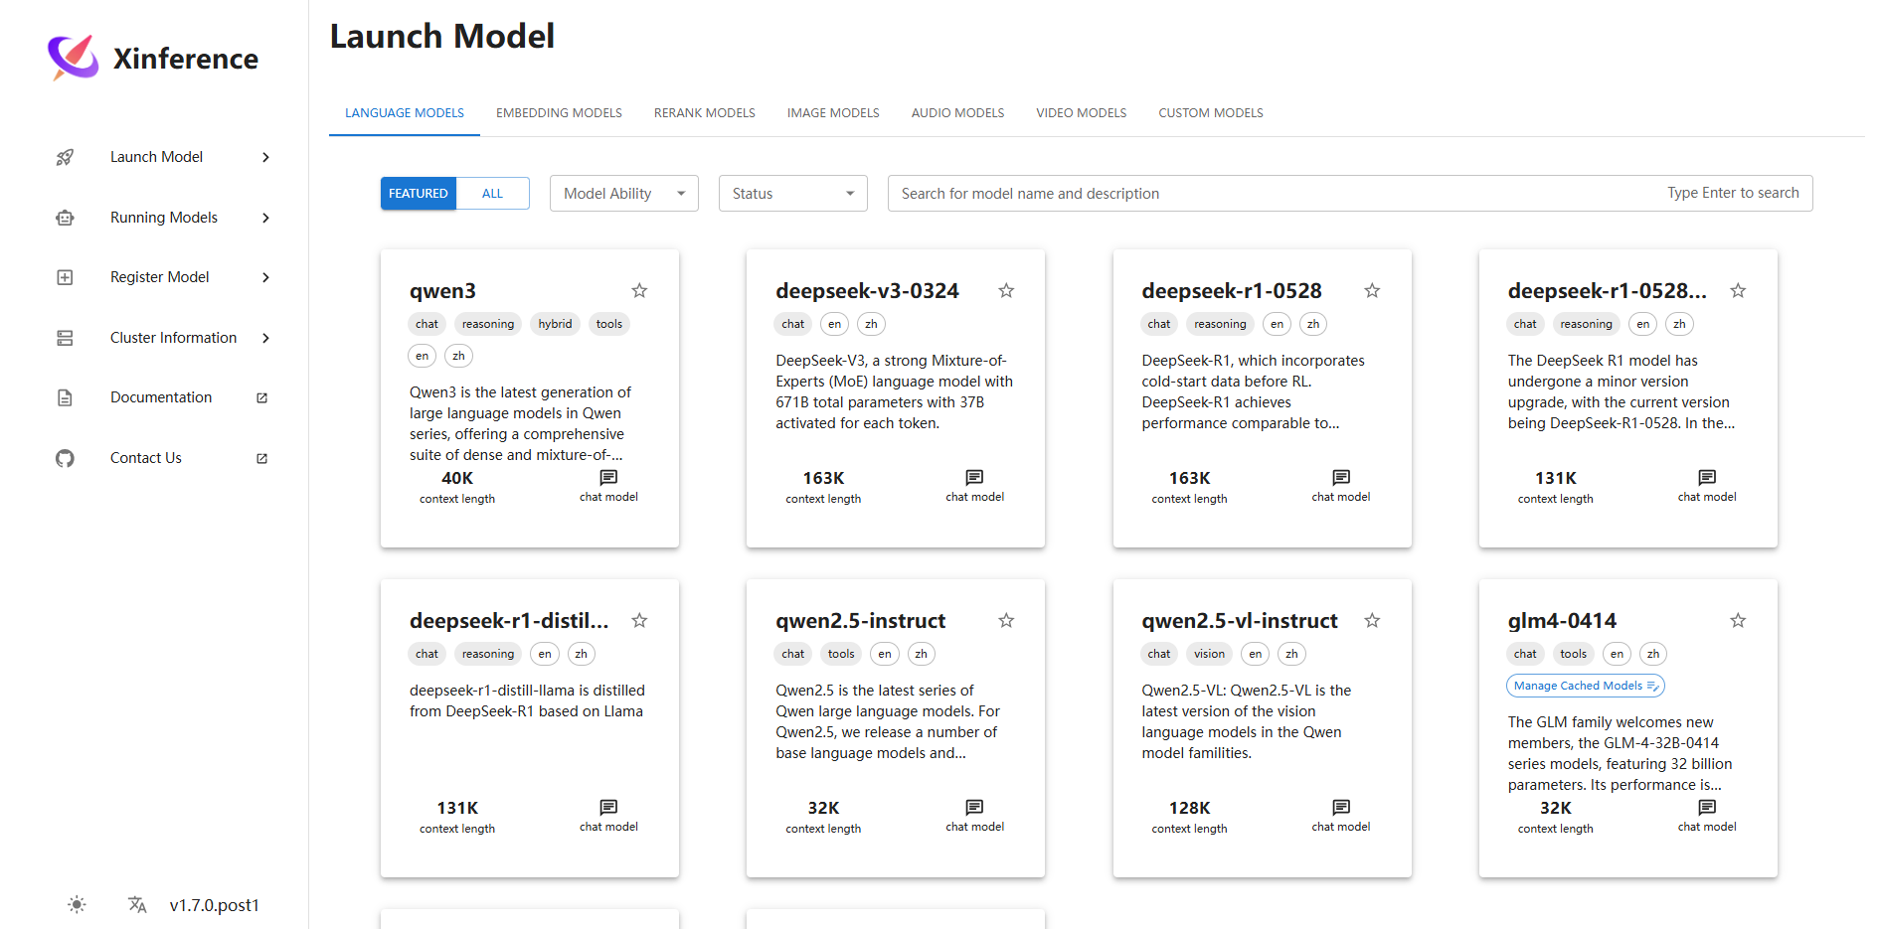The width and height of the screenshot is (1878, 929).
Task: Star the deepseek-r1-distil... model
Action: (x=639, y=620)
